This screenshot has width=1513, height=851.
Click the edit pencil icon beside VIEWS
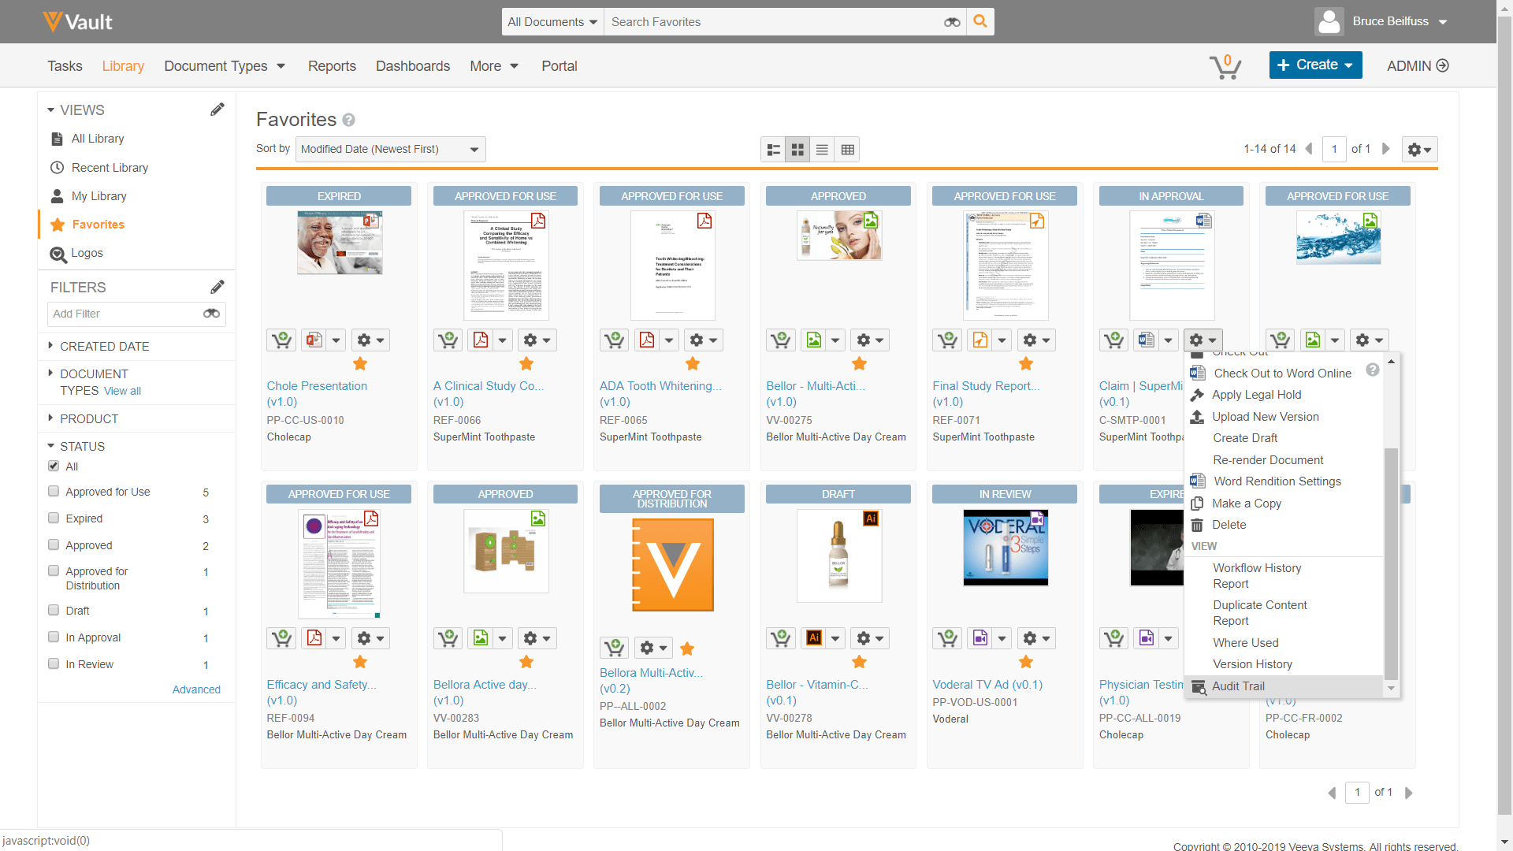click(217, 110)
